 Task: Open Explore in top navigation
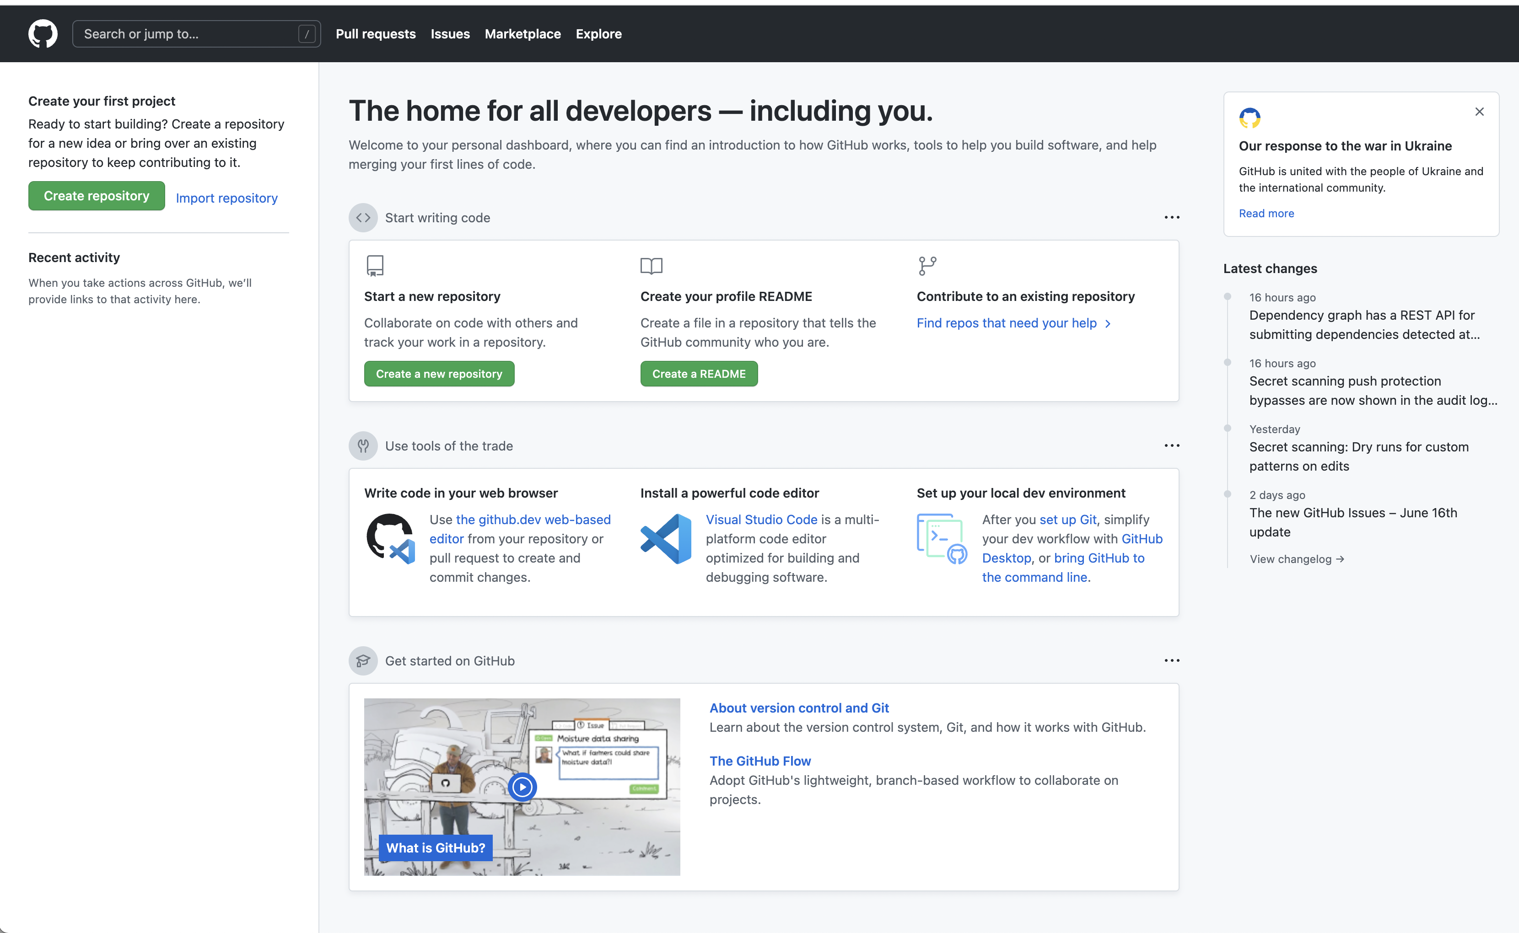tap(599, 34)
